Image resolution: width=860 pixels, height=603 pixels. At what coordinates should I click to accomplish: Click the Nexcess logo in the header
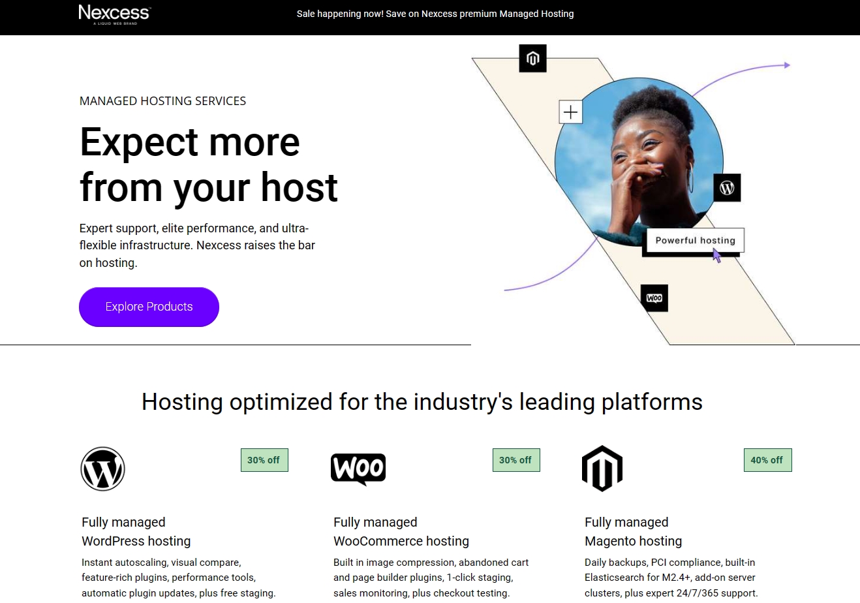point(114,14)
